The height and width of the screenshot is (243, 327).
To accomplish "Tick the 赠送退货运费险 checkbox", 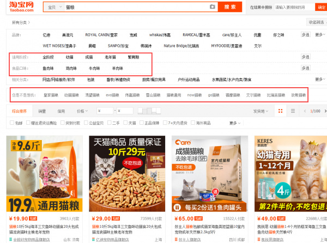I will click(28, 123).
